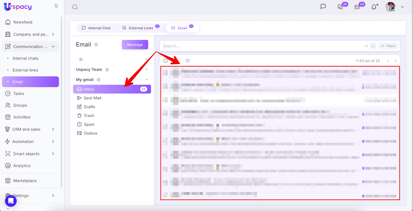Expand the Uspacy Team mailbox

coord(147,70)
